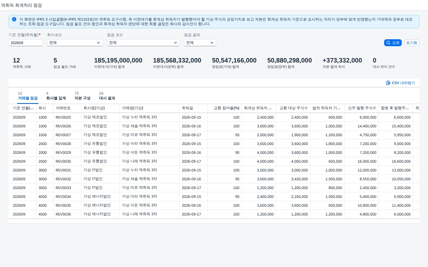Screen dimensions: 428x267
Task: Select the REV0027 transaction cell
Action: [63, 135]
